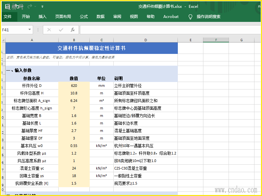Image resolution: width=262 pixels, height=196 pixels.
Task: Click the 参数名称 header cell
Action: click(x=32, y=78)
